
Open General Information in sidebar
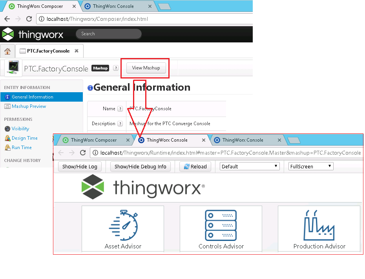coord(42,97)
